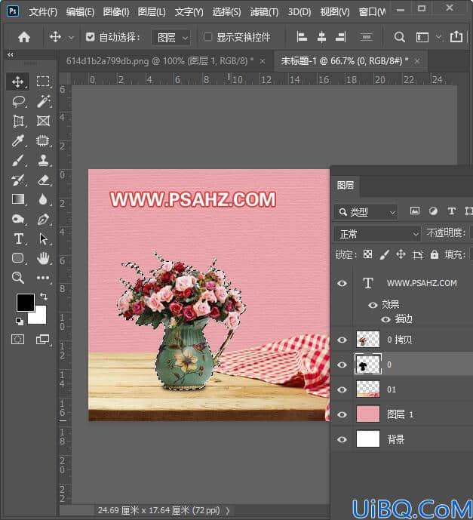Pick the Dodge tool
Viewport: 473px width, 520px height.
(x=18, y=219)
